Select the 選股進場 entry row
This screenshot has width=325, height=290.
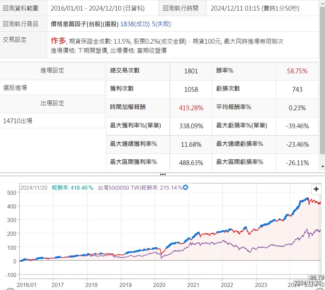pos(52,88)
